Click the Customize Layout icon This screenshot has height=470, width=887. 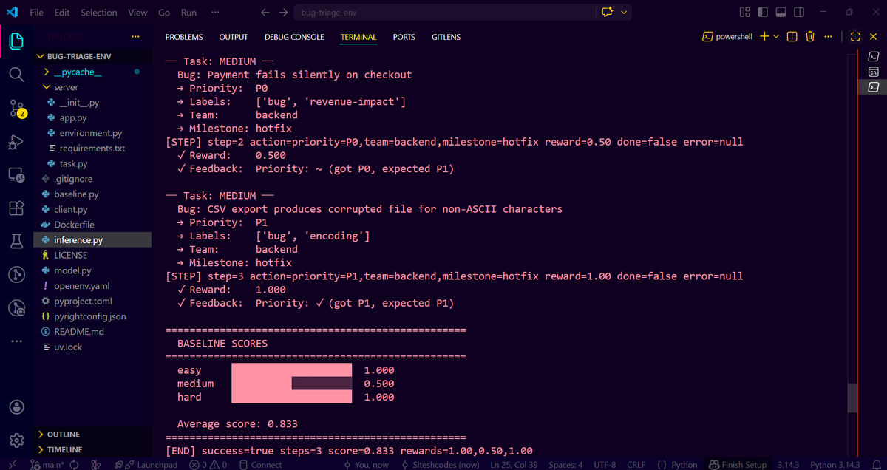tap(744, 13)
